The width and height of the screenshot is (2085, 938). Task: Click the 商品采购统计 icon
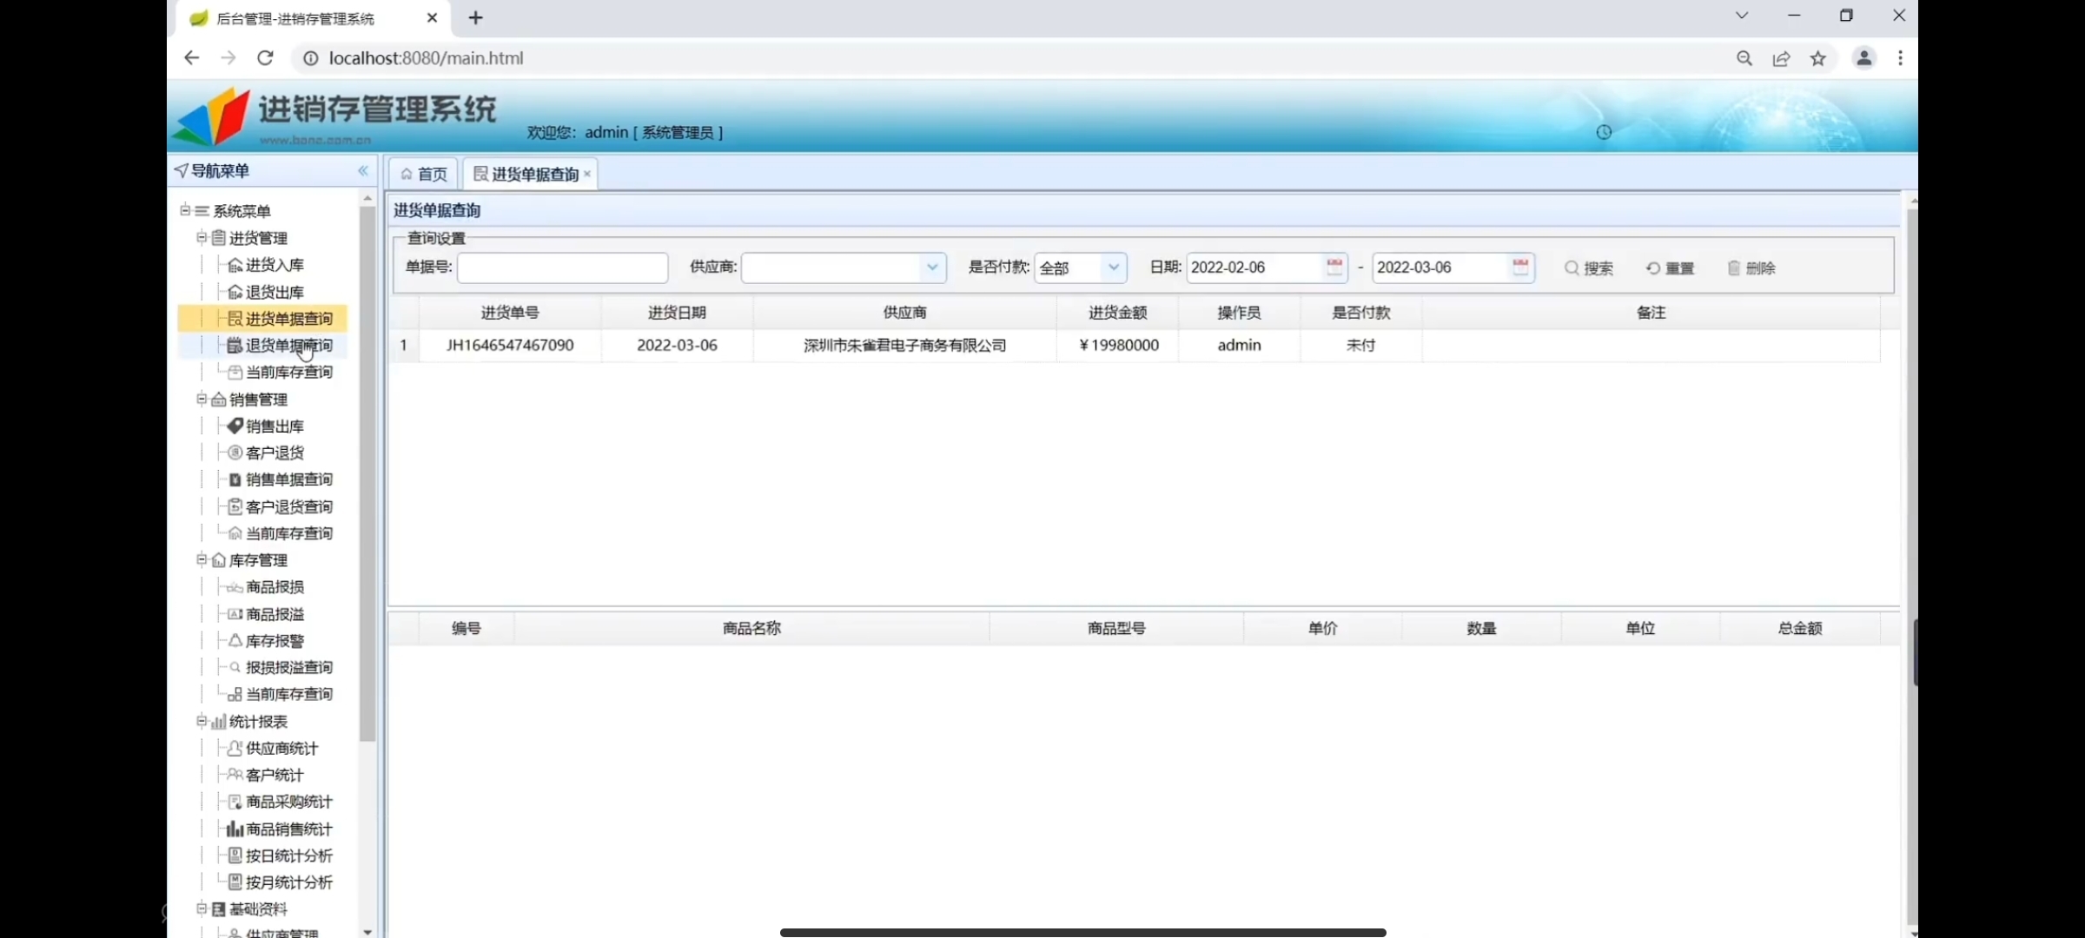coord(235,802)
